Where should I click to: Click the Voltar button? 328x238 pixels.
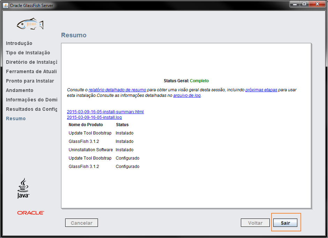click(x=255, y=223)
